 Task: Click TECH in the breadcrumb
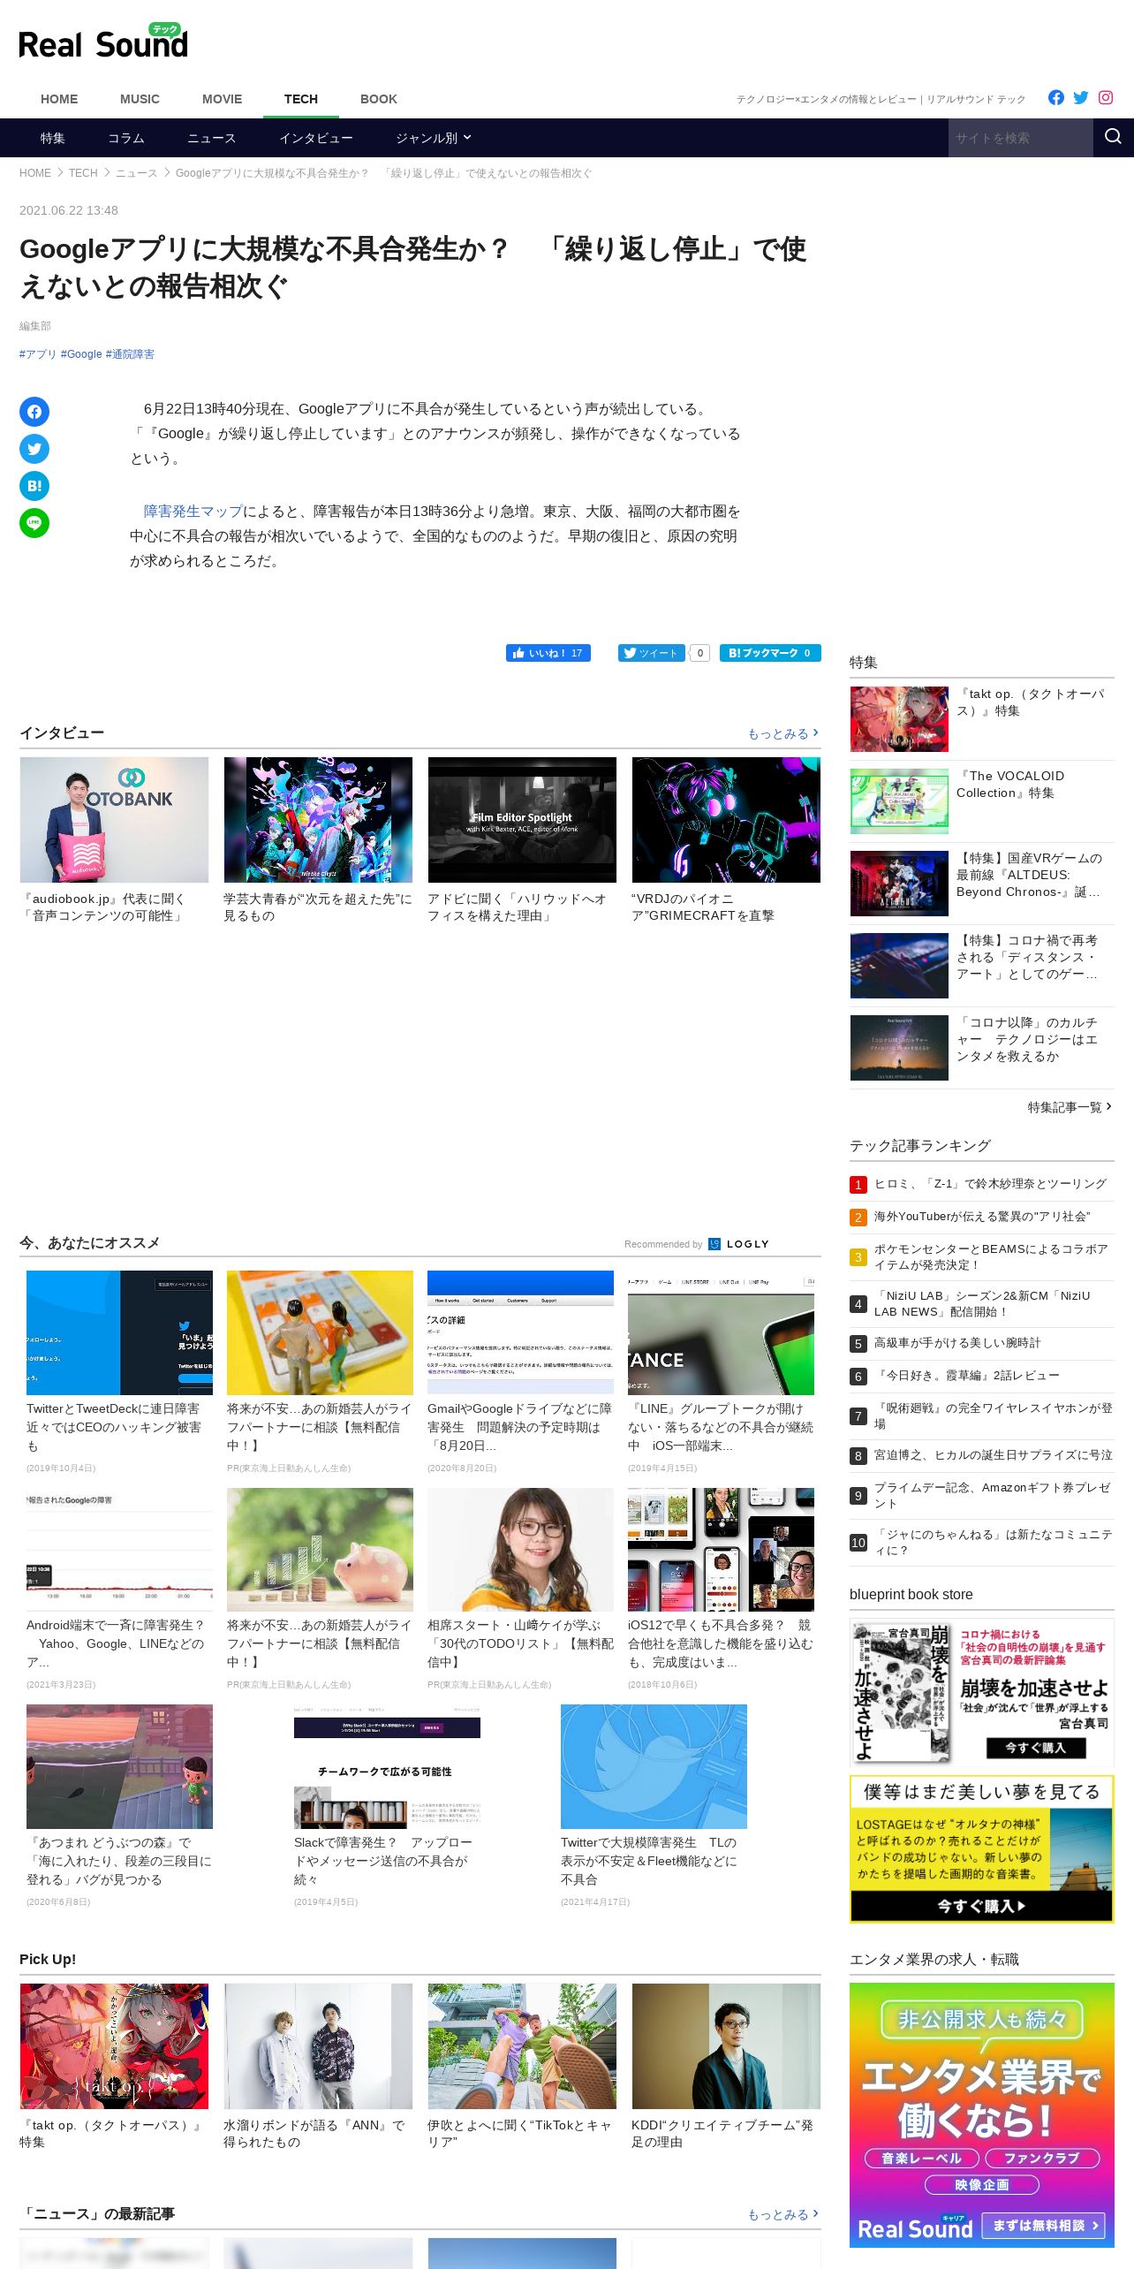(83, 173)
